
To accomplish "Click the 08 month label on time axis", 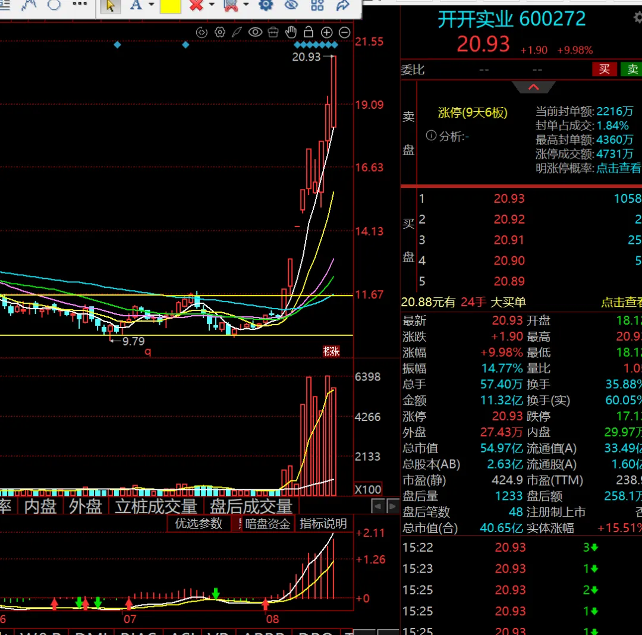I will [x=272, y=618].
